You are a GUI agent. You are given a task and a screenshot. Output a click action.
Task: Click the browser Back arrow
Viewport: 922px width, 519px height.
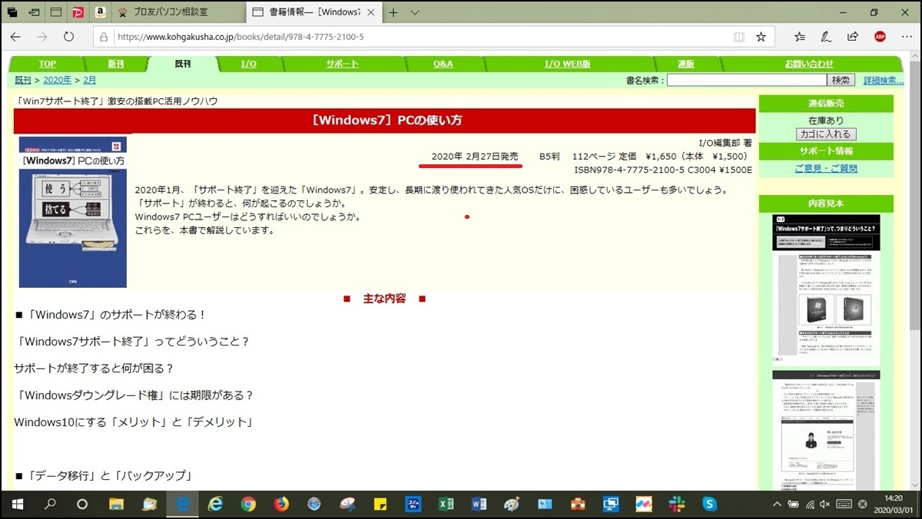[x=16, y=36]
